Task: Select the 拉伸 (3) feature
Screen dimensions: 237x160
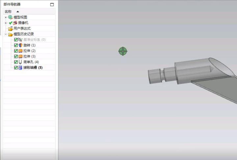Action: tap(30, 57)
